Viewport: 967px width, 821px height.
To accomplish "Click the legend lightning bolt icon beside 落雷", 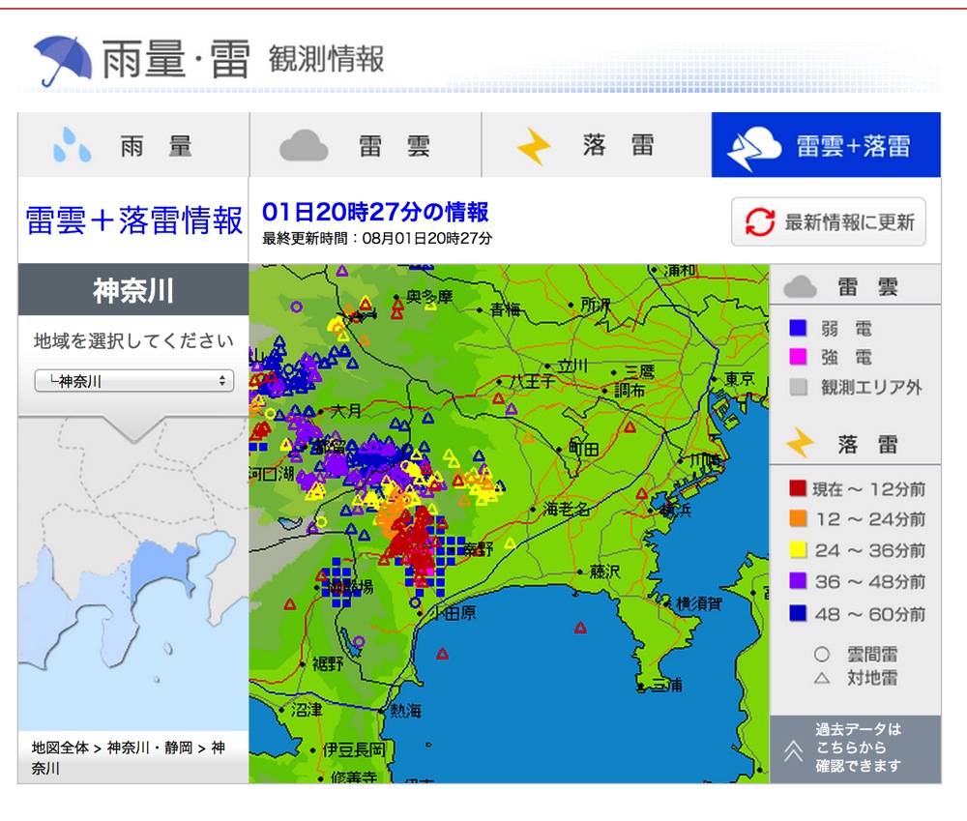I will (800, 444).
